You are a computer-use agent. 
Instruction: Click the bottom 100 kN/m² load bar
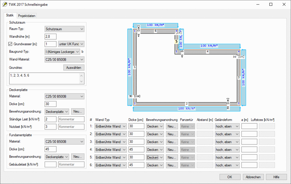[x=187, y=109]
